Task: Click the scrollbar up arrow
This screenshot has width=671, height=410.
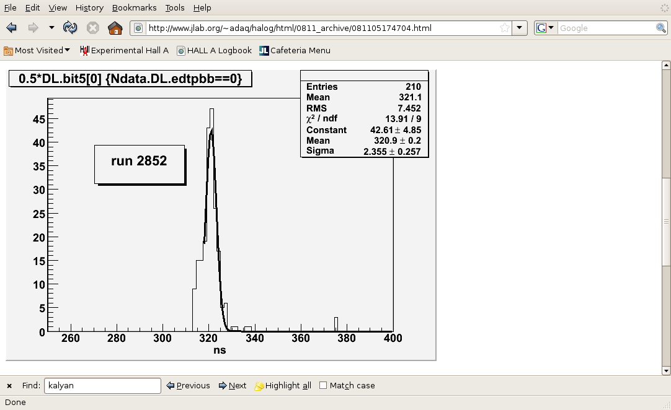Action: coord(666,66)
